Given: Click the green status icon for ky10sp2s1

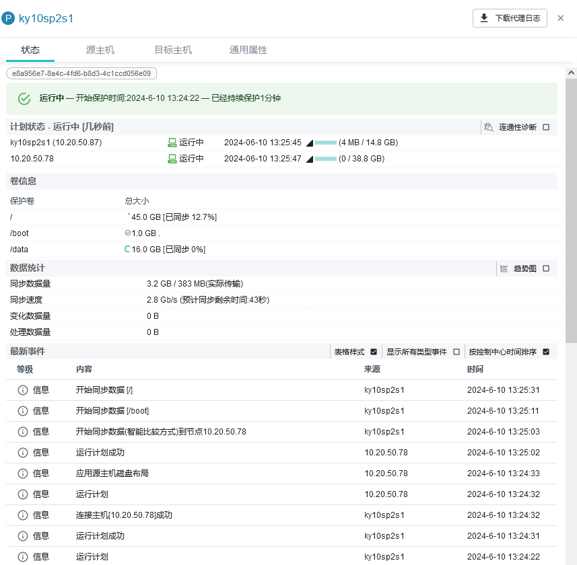Looking at the screenshot, I should (x=174, y=143).
